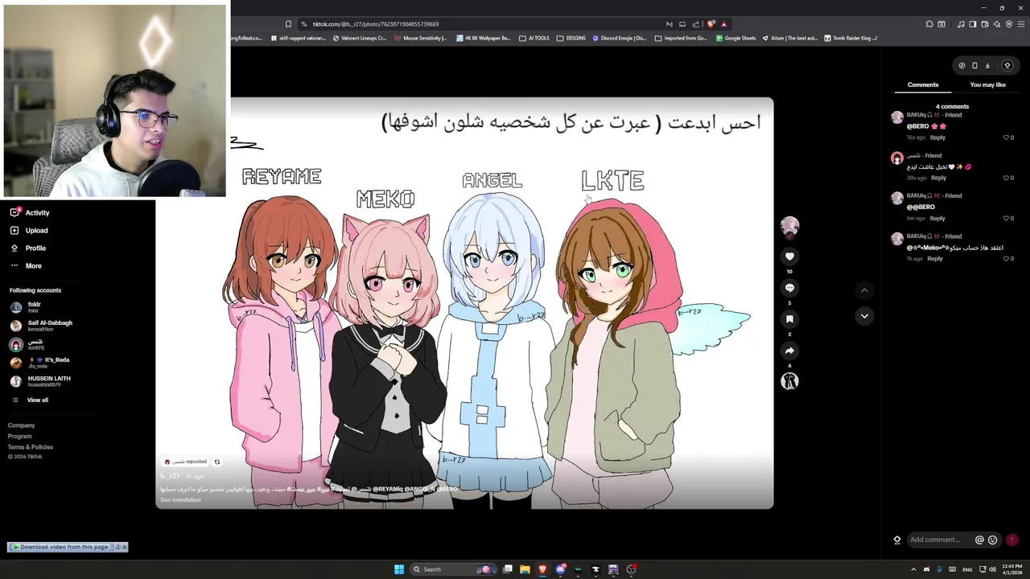Open Activity in the left sidebar
Viewport: 1030px width, 579px height.
coord(30,212)
